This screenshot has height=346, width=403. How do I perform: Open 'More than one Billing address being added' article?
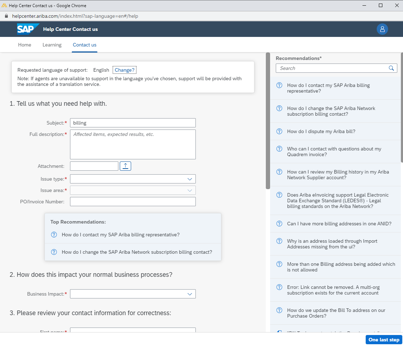[341, 267]
